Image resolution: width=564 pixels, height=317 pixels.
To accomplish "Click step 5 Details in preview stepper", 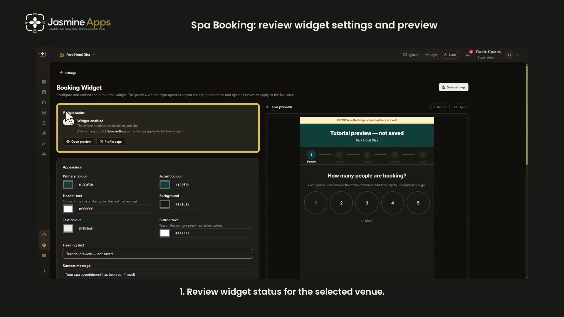I will point(422,157).
